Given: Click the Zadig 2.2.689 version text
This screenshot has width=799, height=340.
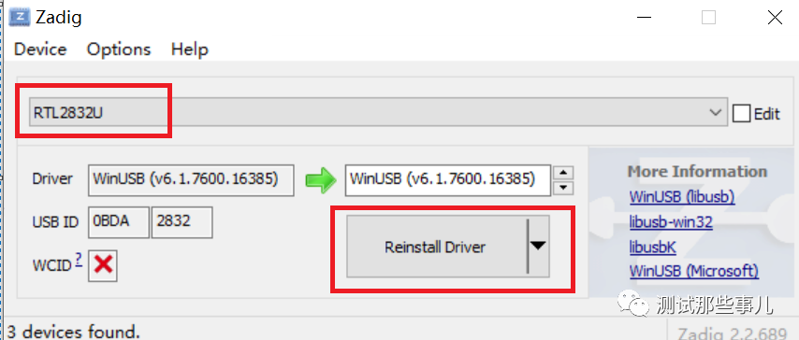Looking at the screenshot, I should [x=732, y=333].
